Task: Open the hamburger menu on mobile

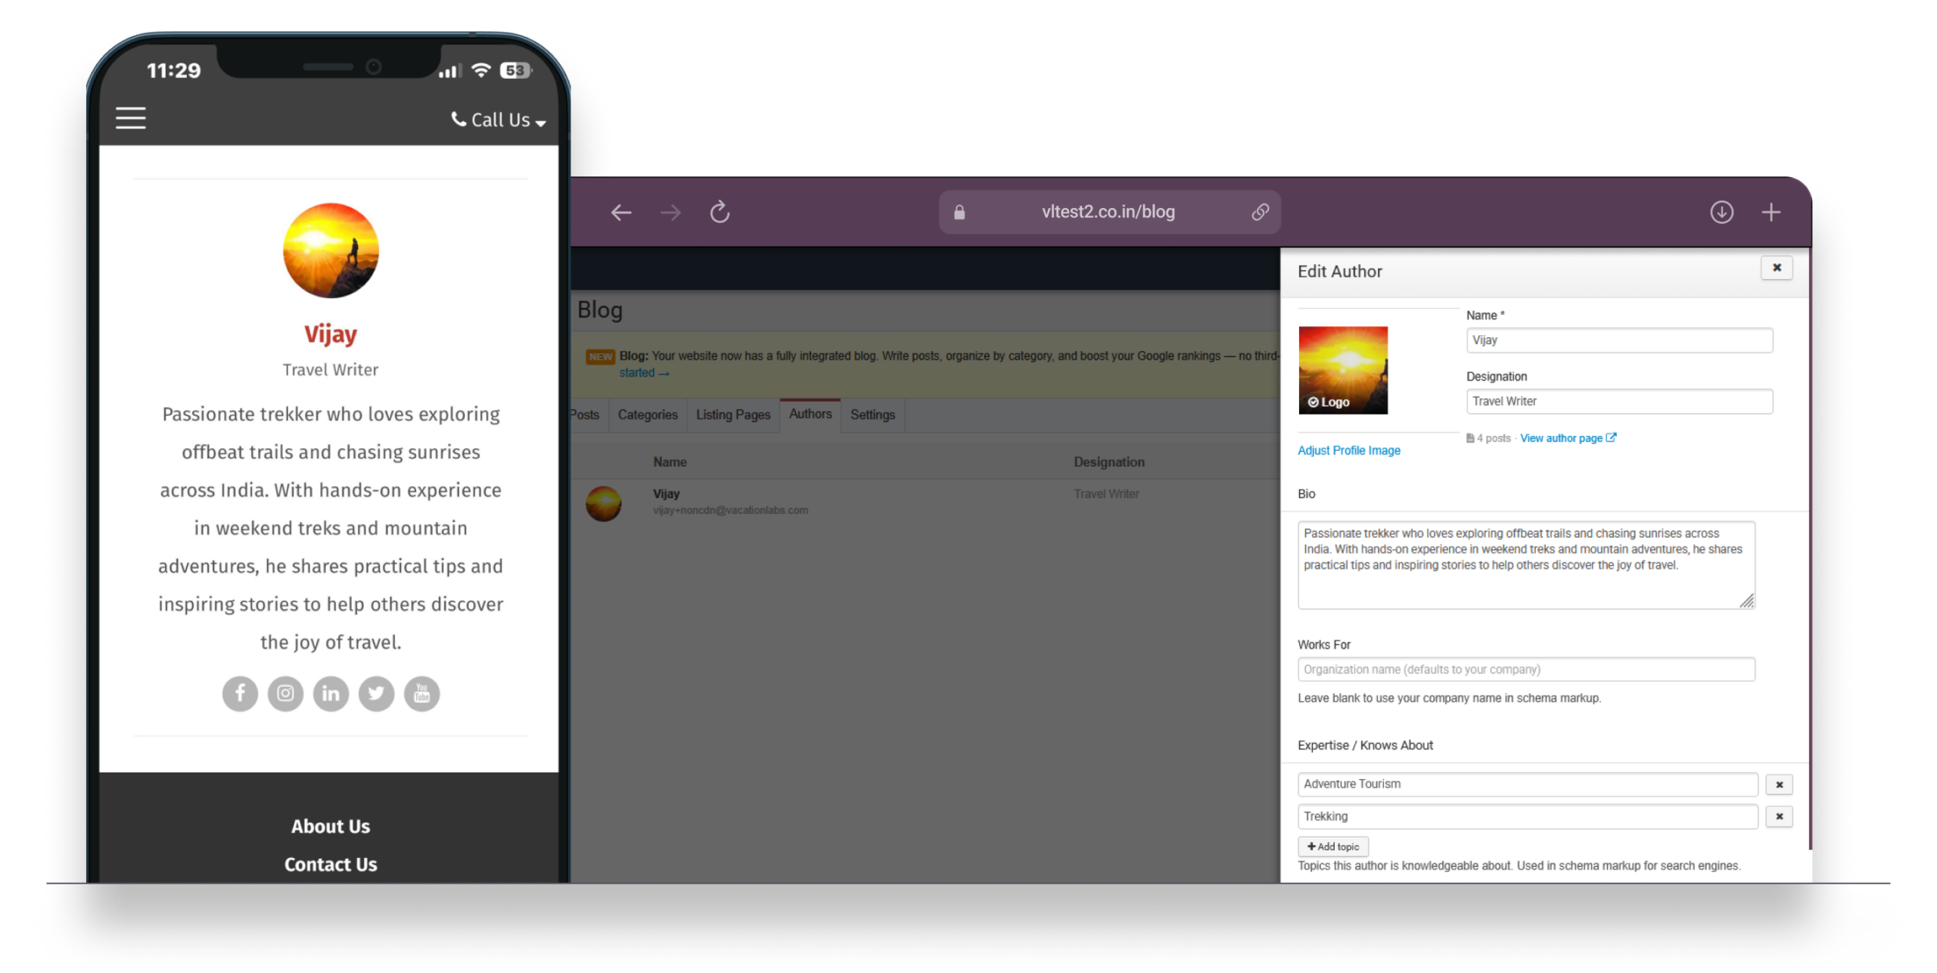Action: pyautogui.click(x=130, y=118)
